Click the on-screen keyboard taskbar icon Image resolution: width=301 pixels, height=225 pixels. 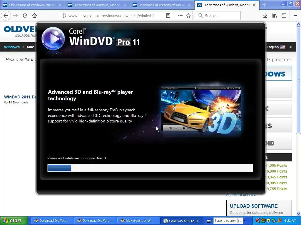209,221
